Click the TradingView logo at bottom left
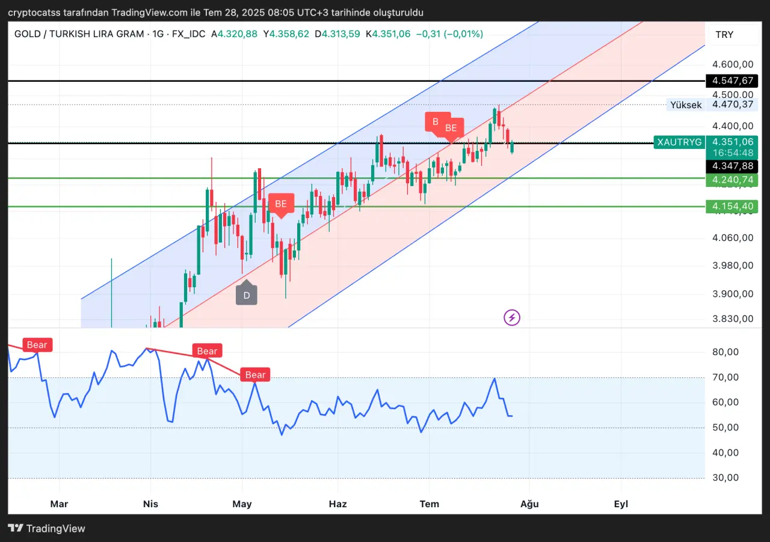The height and width of the screenshot is (542, 770). 46,528
